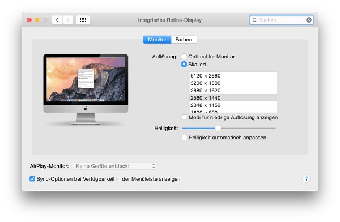The image size is (340, 222).
Task: Open the AirPlay-Monitor dropdown
Action: click(x=115, y=166)
